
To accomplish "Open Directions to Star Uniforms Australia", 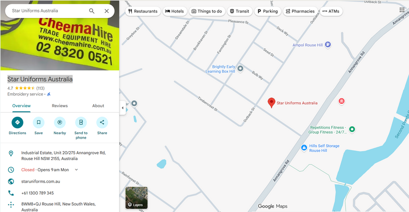I will coord(17,123).
